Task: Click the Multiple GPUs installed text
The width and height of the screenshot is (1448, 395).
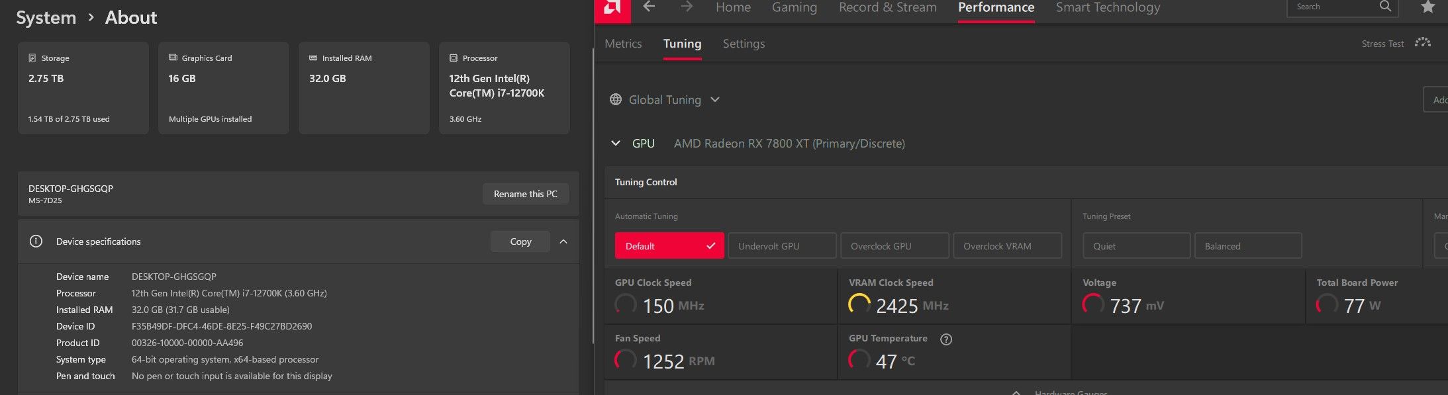Action: pyautogui.click(x=210, y=119)
